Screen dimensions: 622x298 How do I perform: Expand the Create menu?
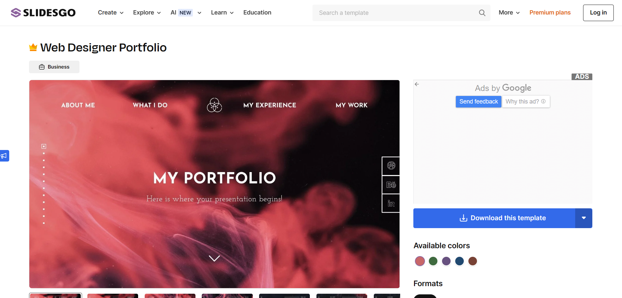pos(111,13)
